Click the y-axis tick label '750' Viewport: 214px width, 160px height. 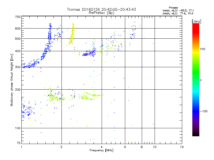(18, 17)
